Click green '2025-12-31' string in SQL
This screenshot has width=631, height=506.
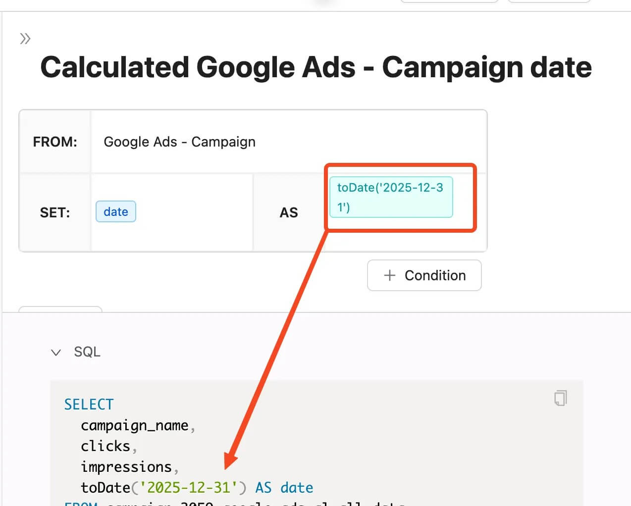[189, 488]
